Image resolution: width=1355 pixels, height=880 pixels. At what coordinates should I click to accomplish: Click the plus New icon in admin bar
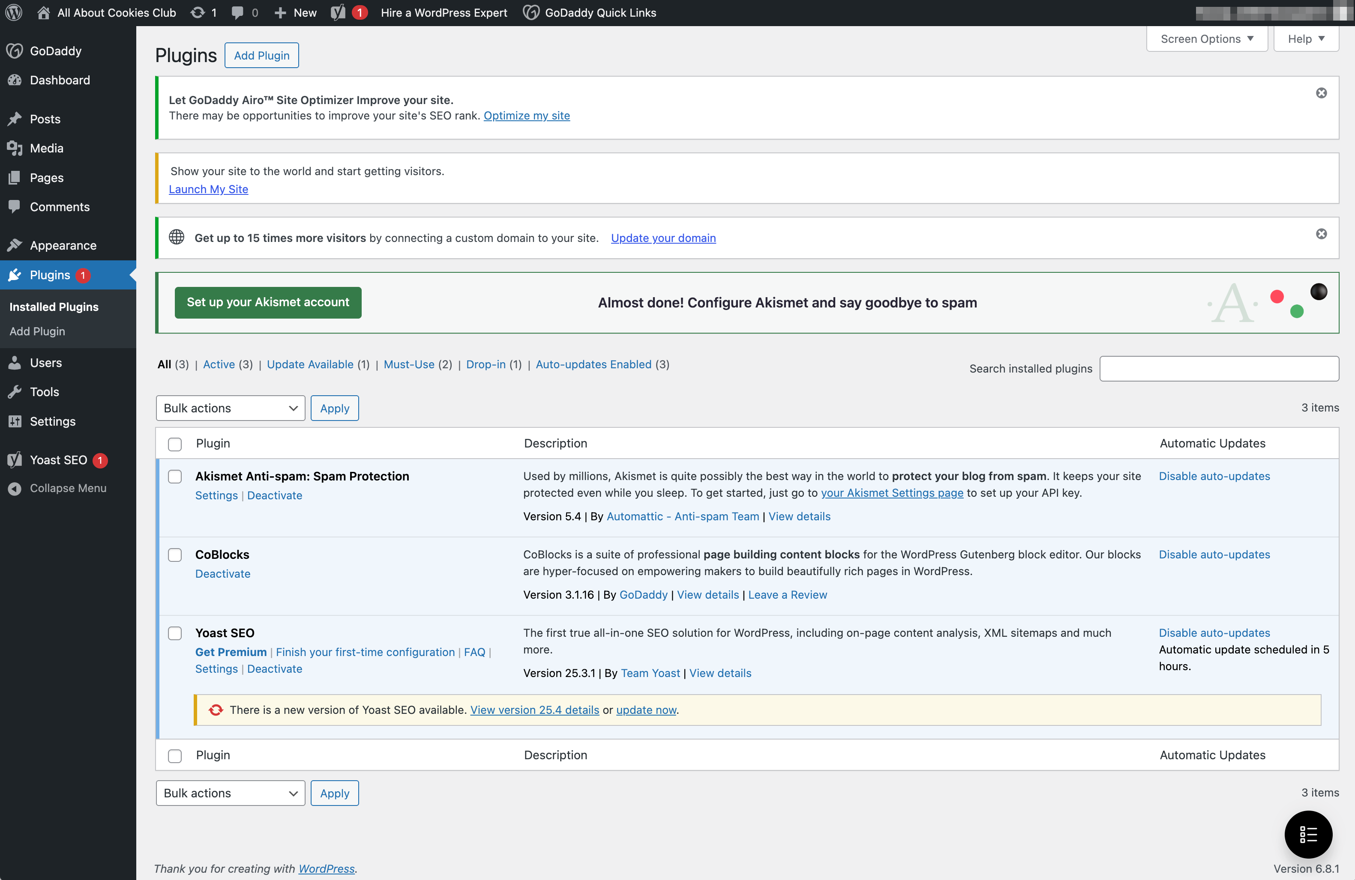pos(280,12)
